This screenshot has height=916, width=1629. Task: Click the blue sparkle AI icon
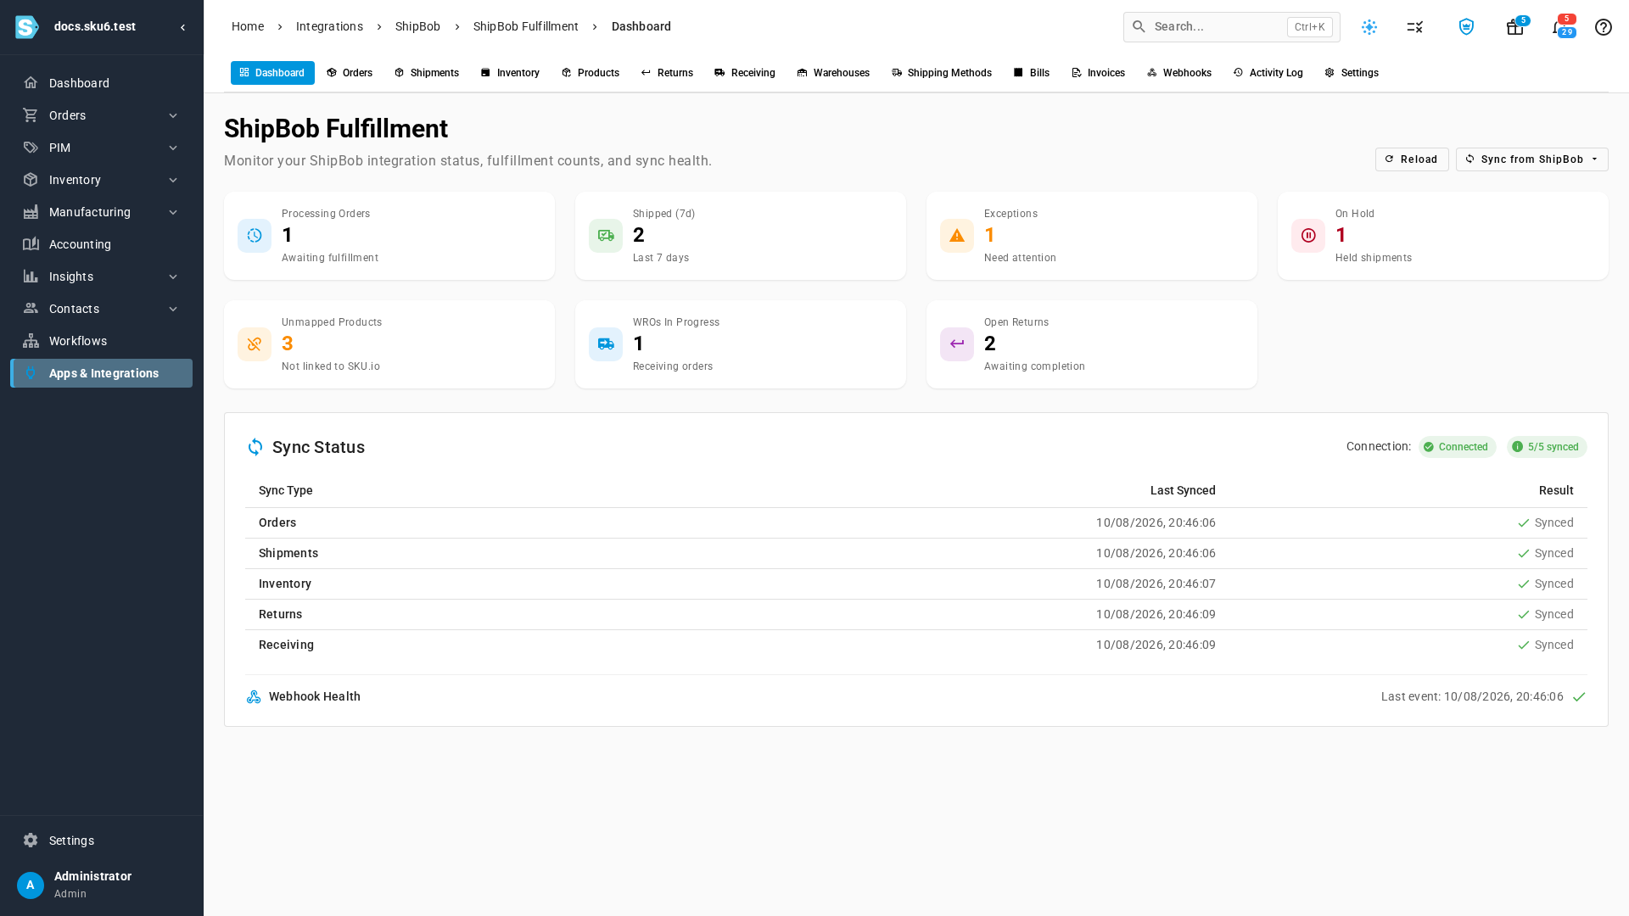[x=1369, y=27]
